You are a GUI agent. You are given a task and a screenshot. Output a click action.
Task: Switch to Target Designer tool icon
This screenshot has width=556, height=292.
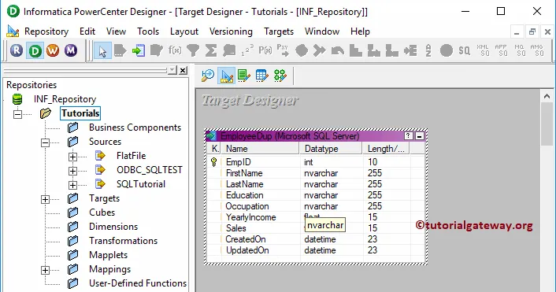pos(226,76)
